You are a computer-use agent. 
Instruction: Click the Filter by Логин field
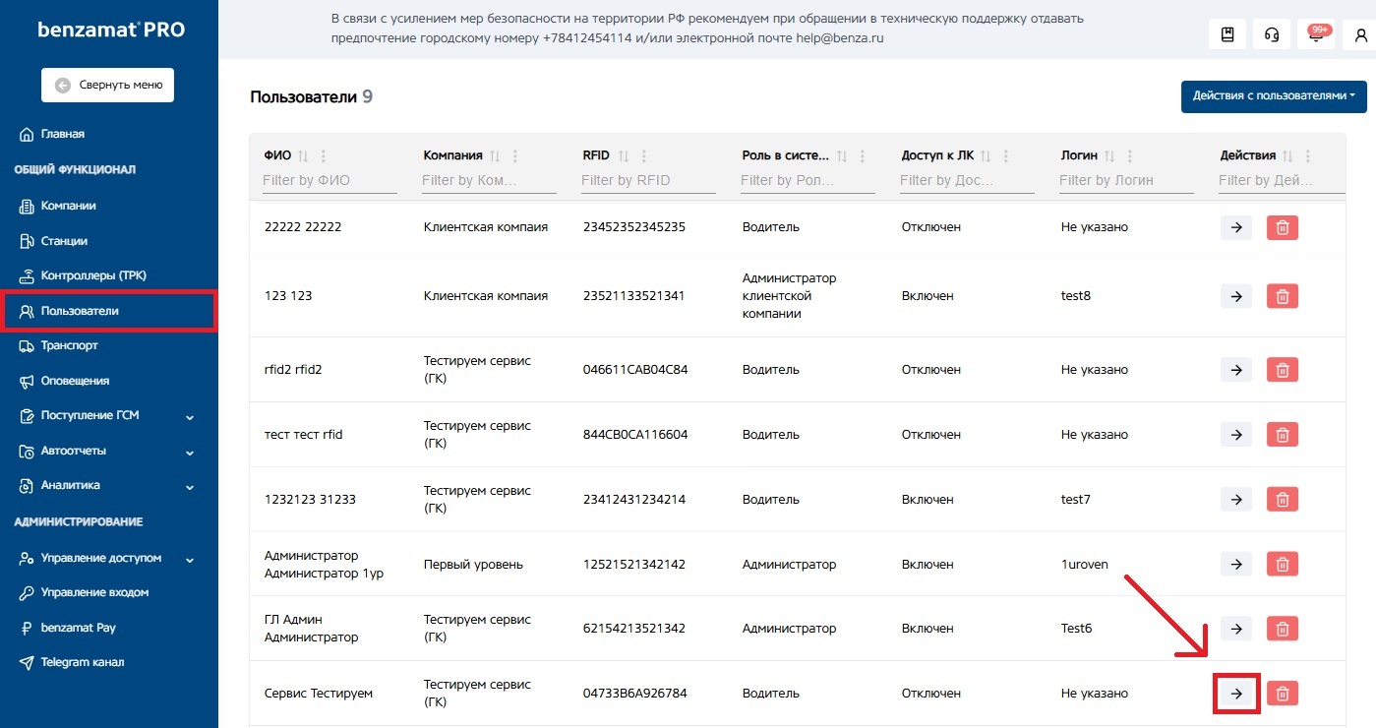click(1125, 180)
